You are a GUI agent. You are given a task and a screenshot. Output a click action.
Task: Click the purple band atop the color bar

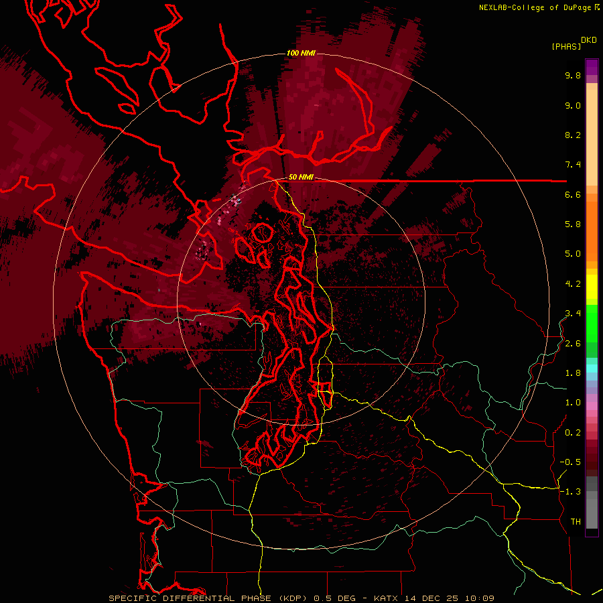coord(592,67)
